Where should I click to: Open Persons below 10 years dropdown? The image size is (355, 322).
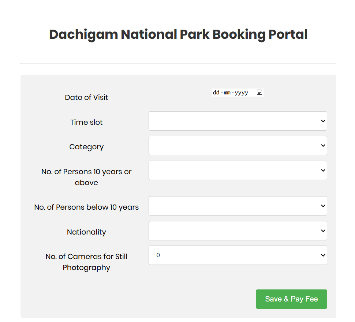(238, 206)
